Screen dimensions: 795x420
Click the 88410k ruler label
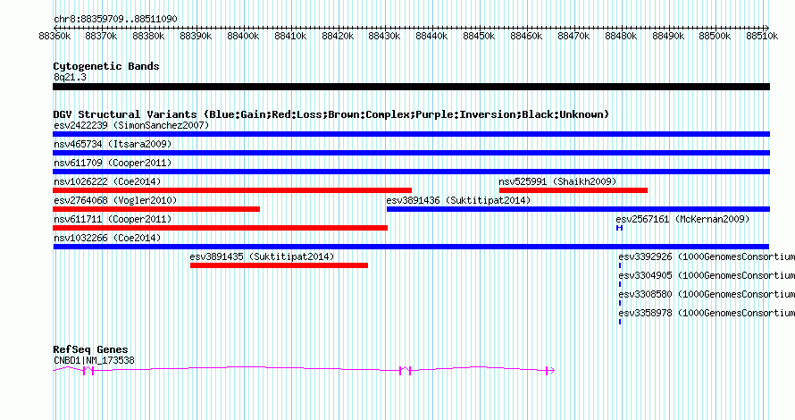[290, 36]
